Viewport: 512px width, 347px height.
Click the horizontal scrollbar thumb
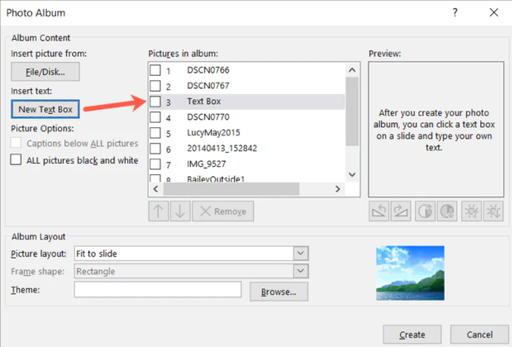[231, 189]
